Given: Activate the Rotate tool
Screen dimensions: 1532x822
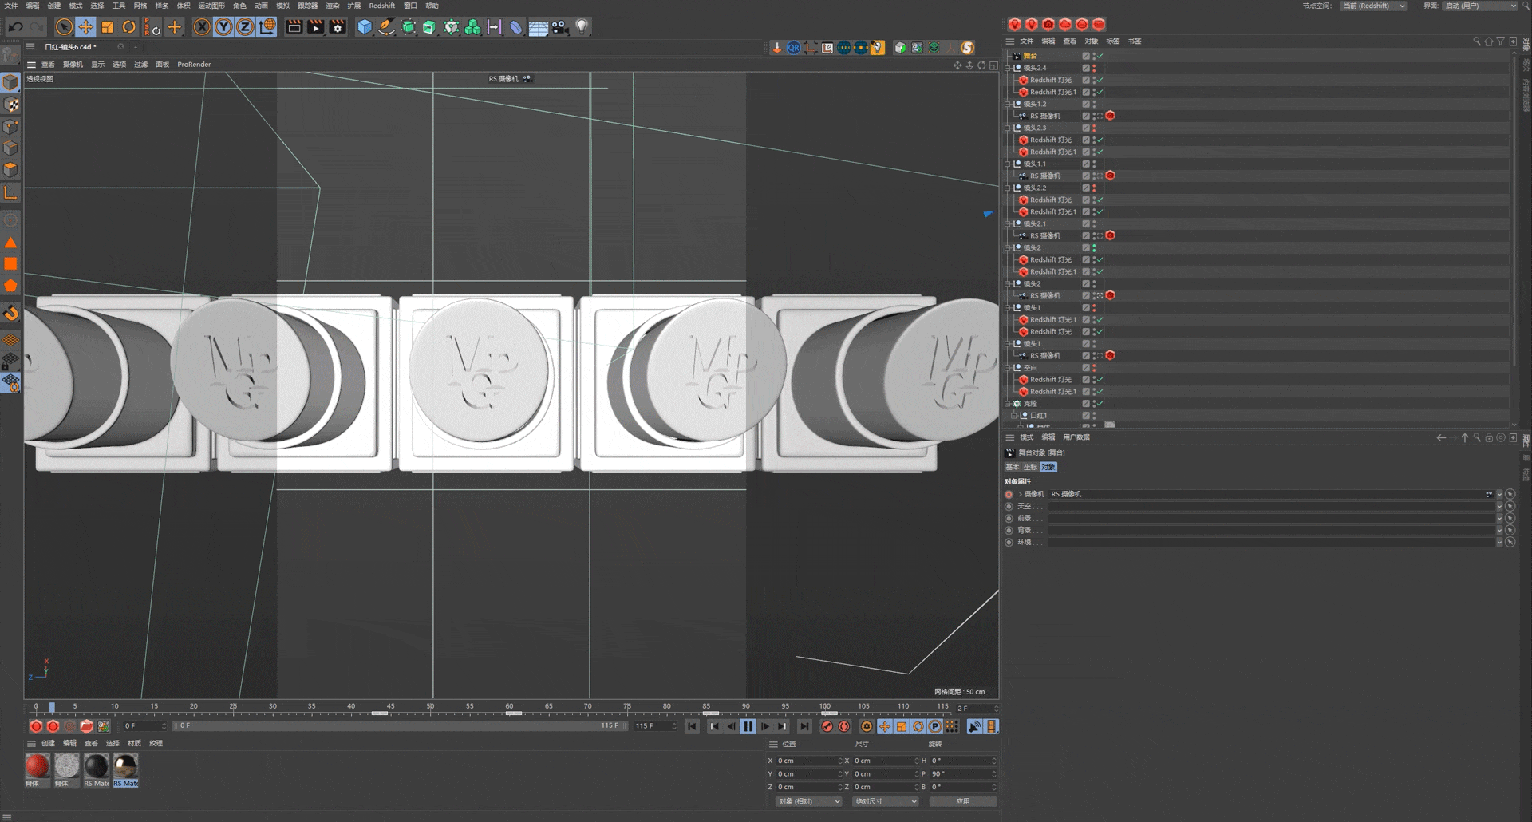Looking at the screenshot, I should pos(128,27).
